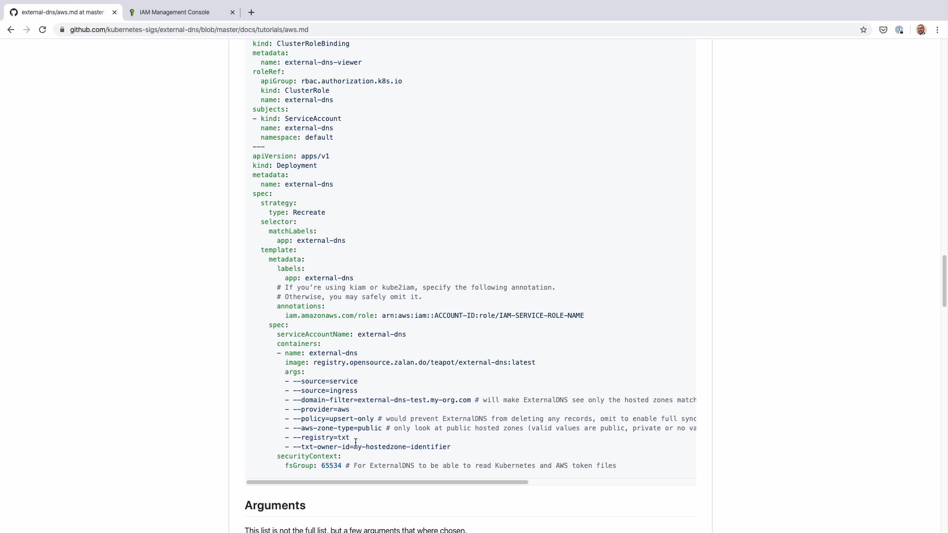Click the extension icon beside Pocket
The image size is (948, 533).
[899, 30]
